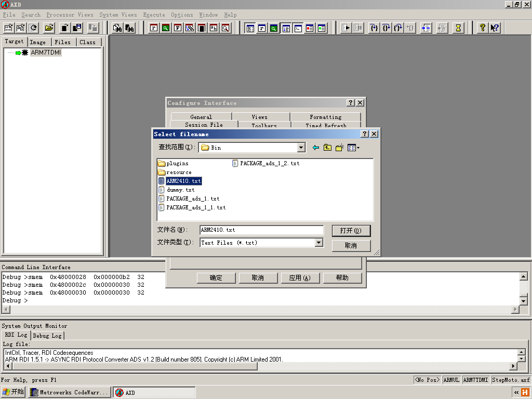Open the view menu icon in file dialog
Image resolution: width=532 pixels, height=399 pixels.
click(353, 148)
